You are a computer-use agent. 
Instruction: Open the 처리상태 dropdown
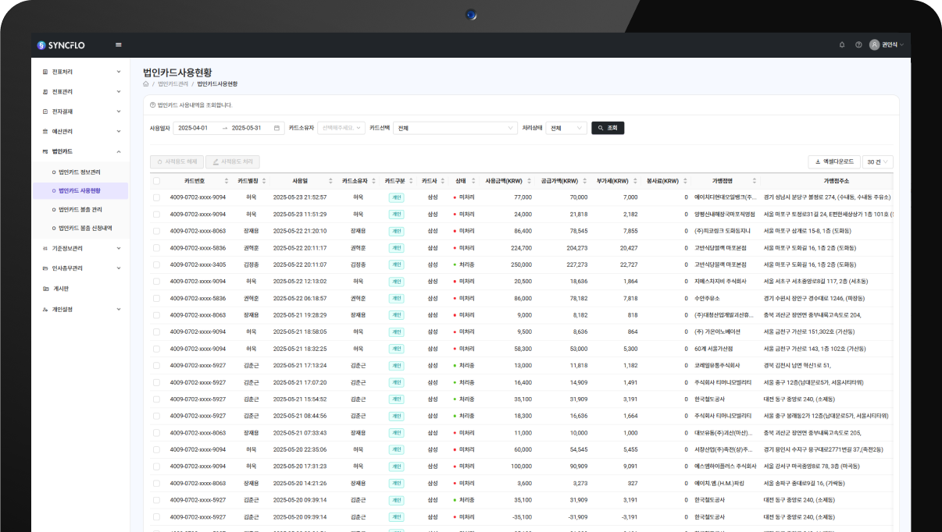(x=566, y=128)
